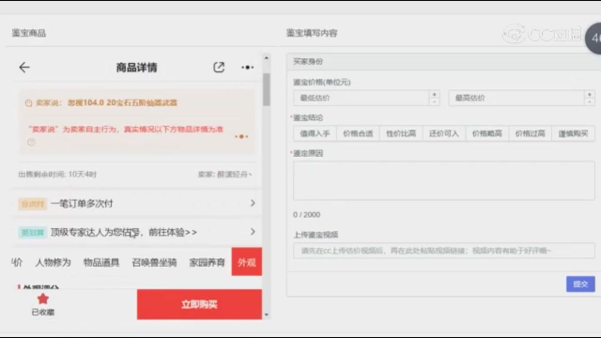Click the 卖家: 醉漾轻舟 seller name

225,174
